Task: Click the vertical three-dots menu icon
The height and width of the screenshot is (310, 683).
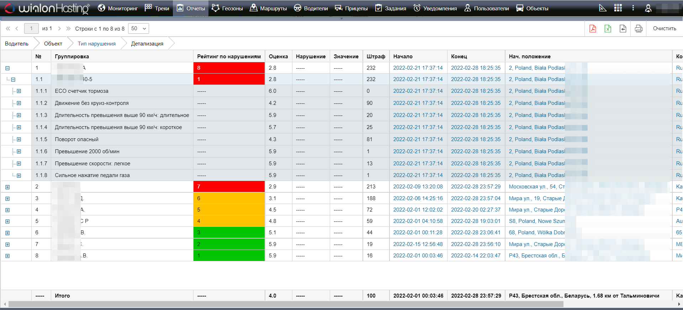Action: click(633, 8)
